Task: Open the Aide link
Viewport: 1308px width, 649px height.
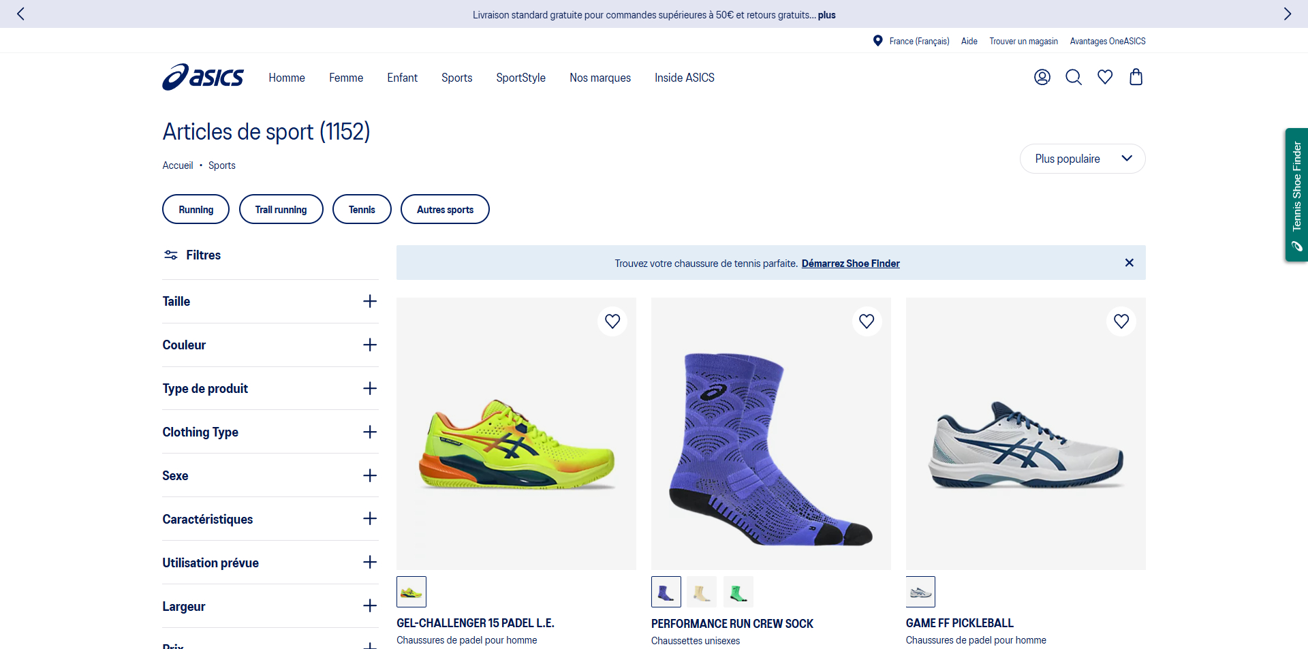Action: point(969,42)
